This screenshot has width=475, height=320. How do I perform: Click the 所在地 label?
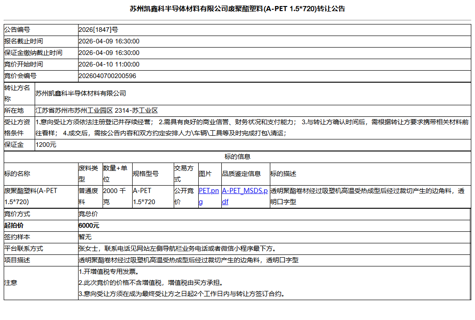14,110
